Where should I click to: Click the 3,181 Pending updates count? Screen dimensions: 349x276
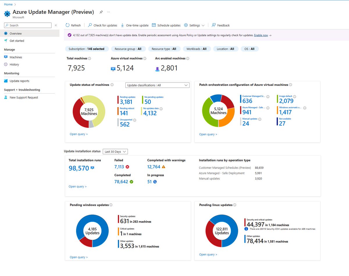point(126,102)
